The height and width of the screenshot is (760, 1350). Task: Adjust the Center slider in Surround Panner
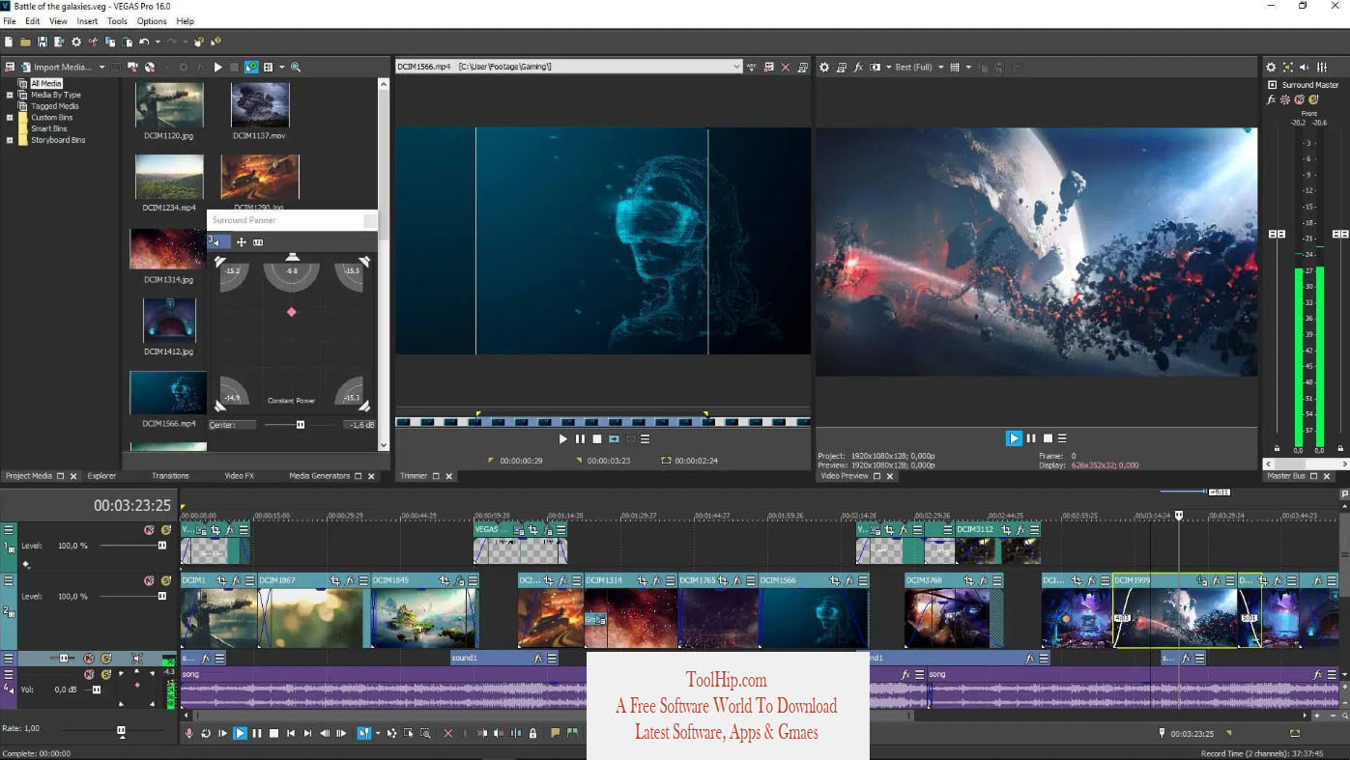tap(300, 425)
